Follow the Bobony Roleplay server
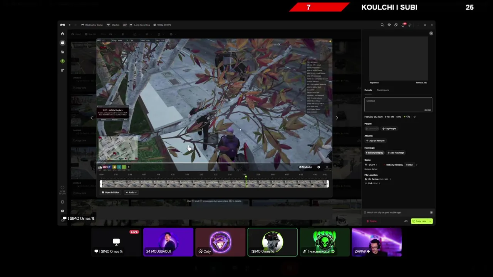This screenshot has width=493, height=277. coord(409,165)
